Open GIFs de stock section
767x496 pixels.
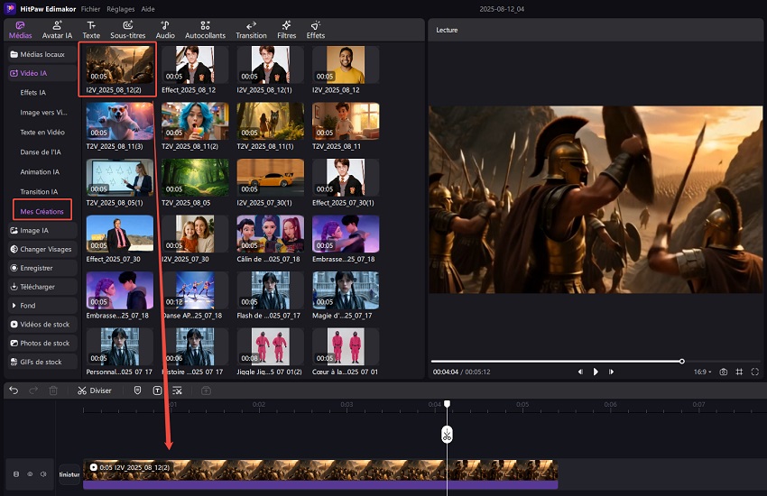(42, 363)
